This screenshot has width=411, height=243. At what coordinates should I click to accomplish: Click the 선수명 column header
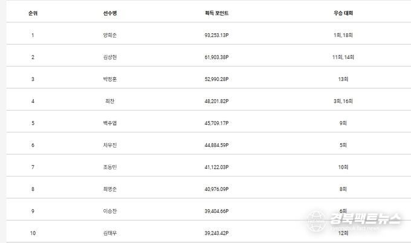tap(109, 13)
